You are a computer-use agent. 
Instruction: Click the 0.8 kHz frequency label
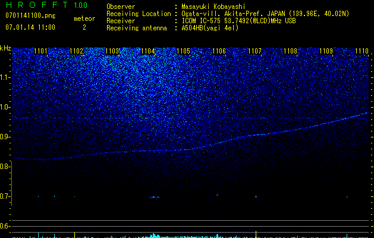click(5, 167)
